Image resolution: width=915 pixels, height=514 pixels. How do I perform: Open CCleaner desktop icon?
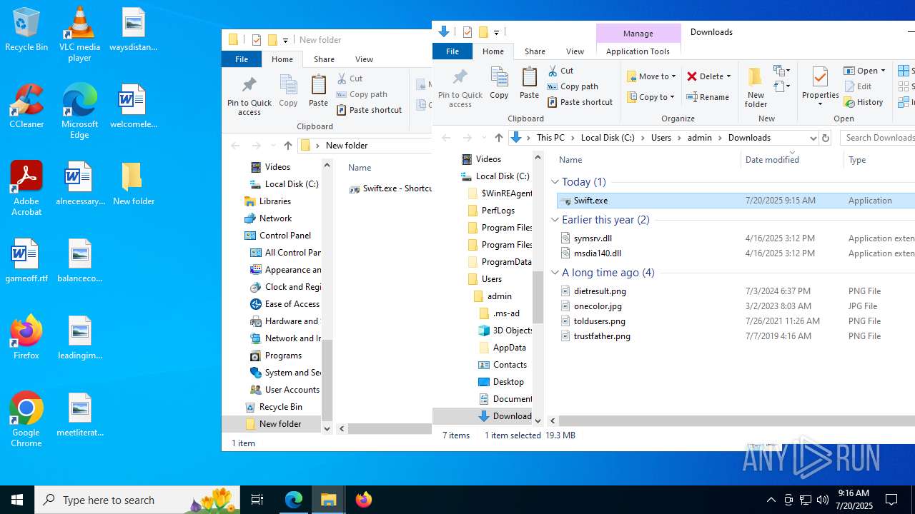pyautogui.click(x=26, y=106)
